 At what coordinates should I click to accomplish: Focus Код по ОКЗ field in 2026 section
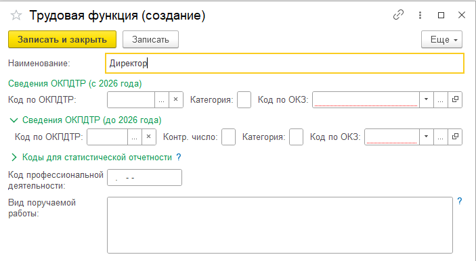pyautogui.click(x=366, y=99)
